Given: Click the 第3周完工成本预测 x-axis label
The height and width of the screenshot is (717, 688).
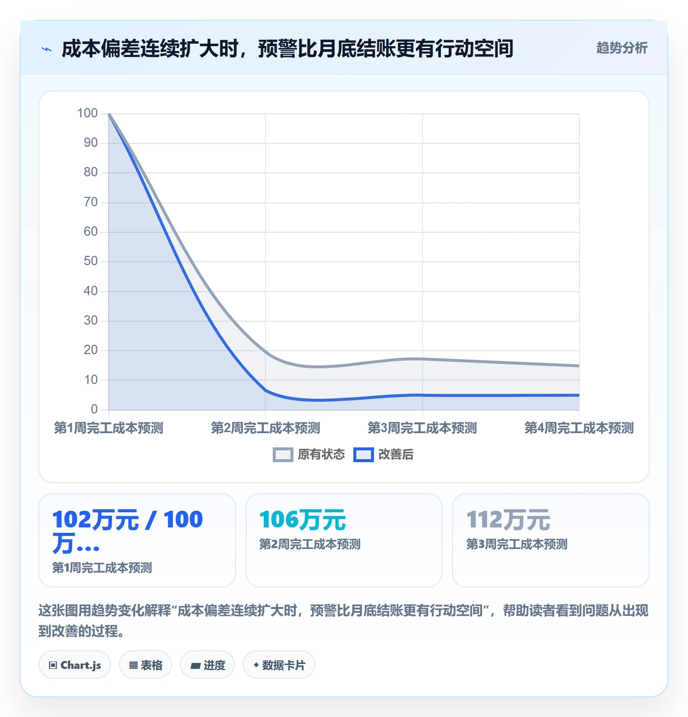Looking at the screenshot, I should pyautogui.click(x=422, y=428).
